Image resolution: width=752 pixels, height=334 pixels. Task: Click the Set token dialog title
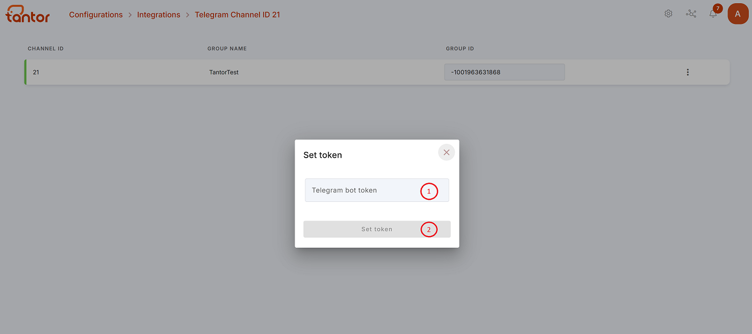click(323, 155)
